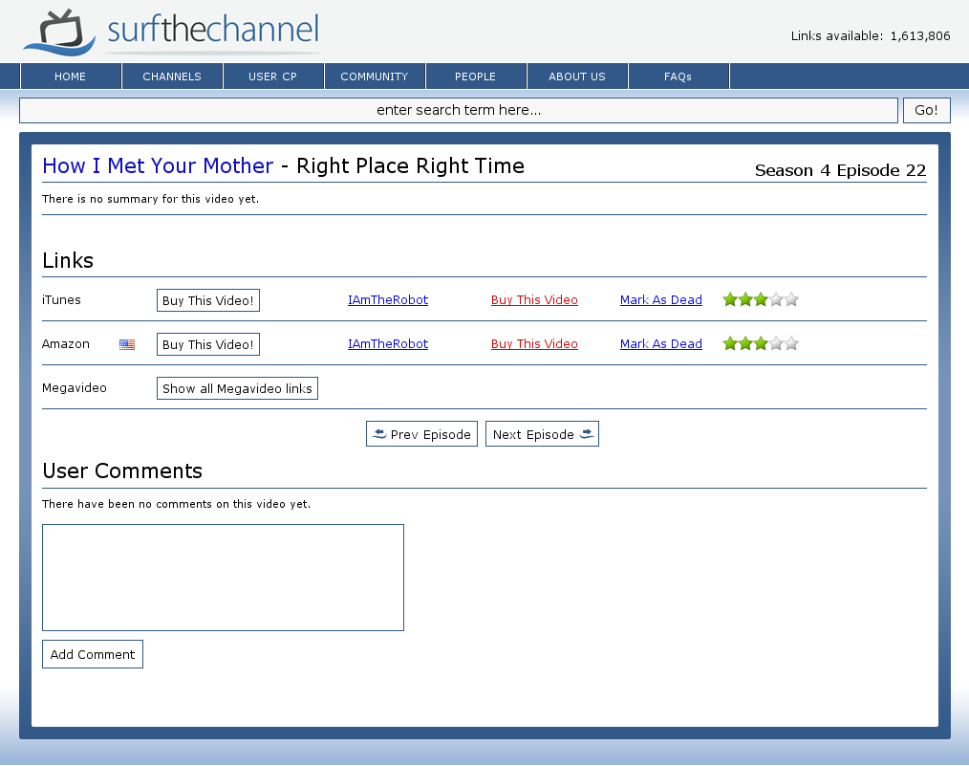Screen dimensions: 969x766
Task: Click red Buy This Video link for iTunes
Action: pos(534,300)
